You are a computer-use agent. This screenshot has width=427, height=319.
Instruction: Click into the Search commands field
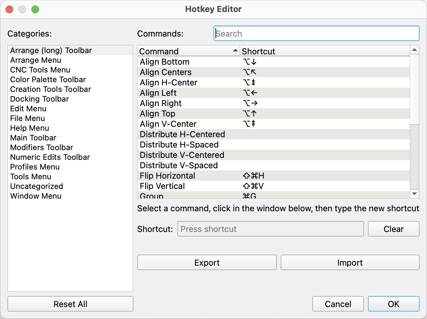tap(316, 34)
